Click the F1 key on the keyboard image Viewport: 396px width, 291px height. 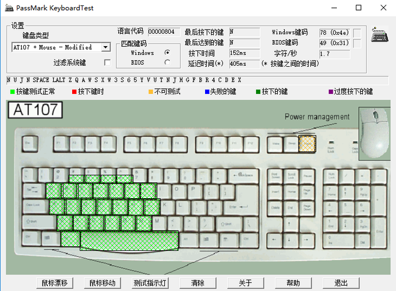pos(59,143)
